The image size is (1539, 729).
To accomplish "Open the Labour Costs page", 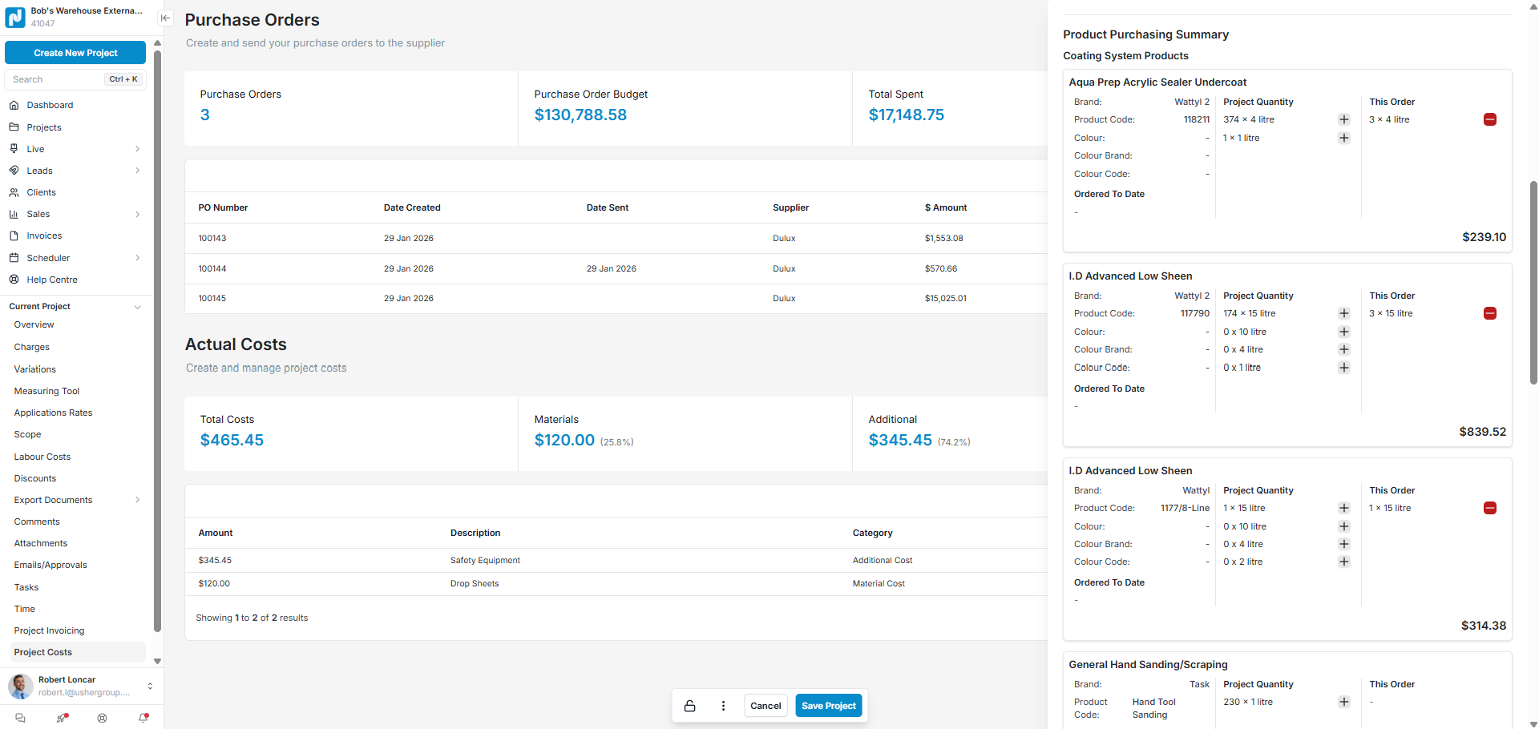I will point(42,457).
